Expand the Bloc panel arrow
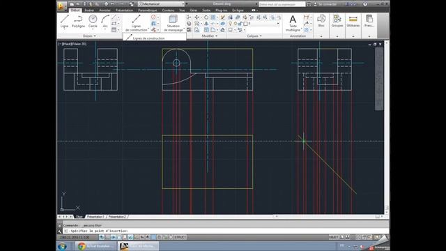The image size is (446, 251). (321, 36)
